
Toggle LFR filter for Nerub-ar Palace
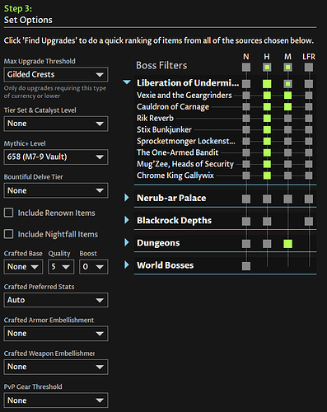tap(309, 199)
